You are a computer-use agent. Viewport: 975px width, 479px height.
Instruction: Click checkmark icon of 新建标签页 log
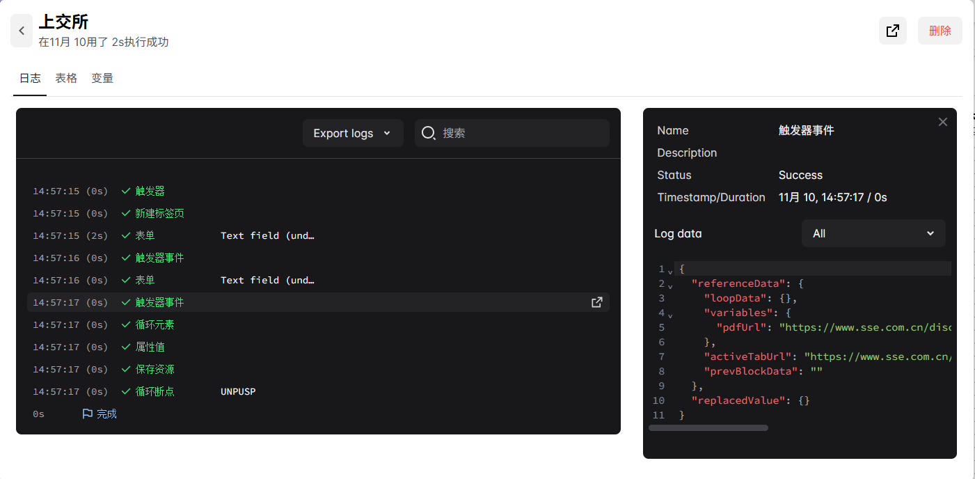pos(126,213)
